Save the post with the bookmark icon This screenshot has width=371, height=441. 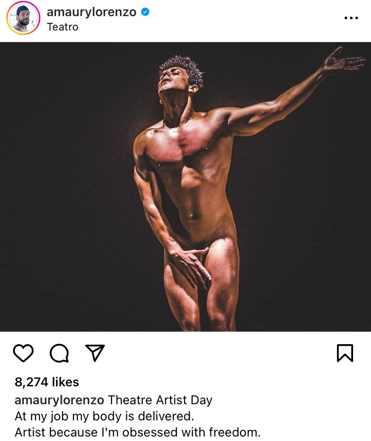(x=345, y=353)
